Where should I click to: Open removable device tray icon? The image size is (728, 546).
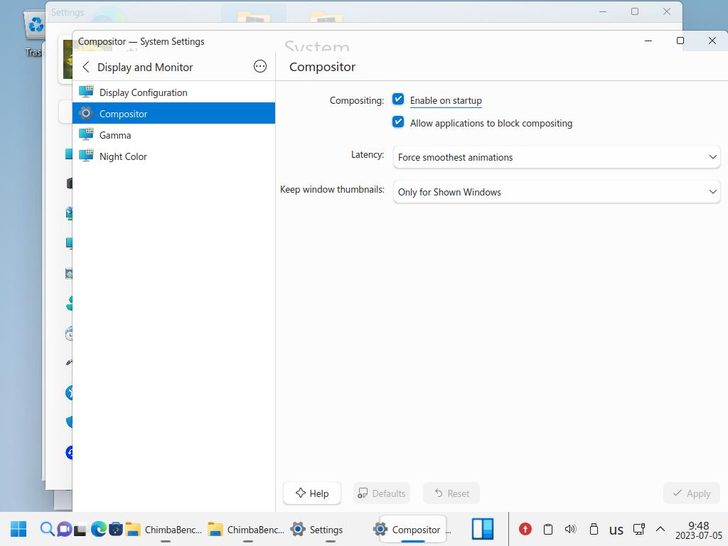click(x=594, y=529)
